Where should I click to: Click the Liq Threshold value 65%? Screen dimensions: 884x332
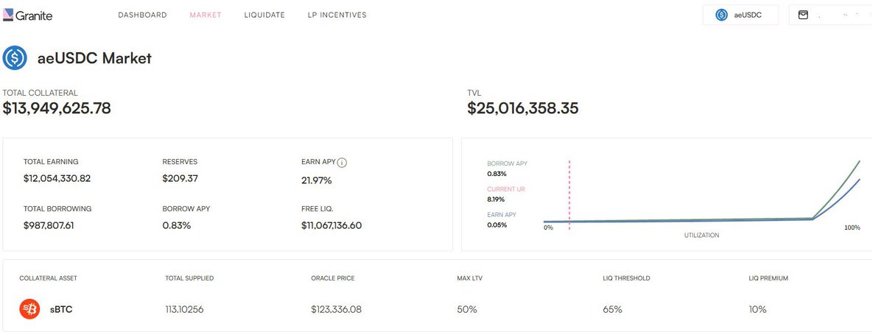point(613,310)
